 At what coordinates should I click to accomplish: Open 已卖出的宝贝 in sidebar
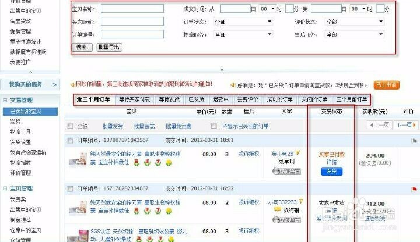point(30,112)
